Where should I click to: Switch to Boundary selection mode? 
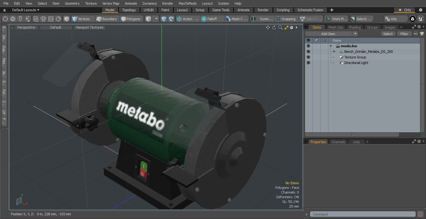107,19
